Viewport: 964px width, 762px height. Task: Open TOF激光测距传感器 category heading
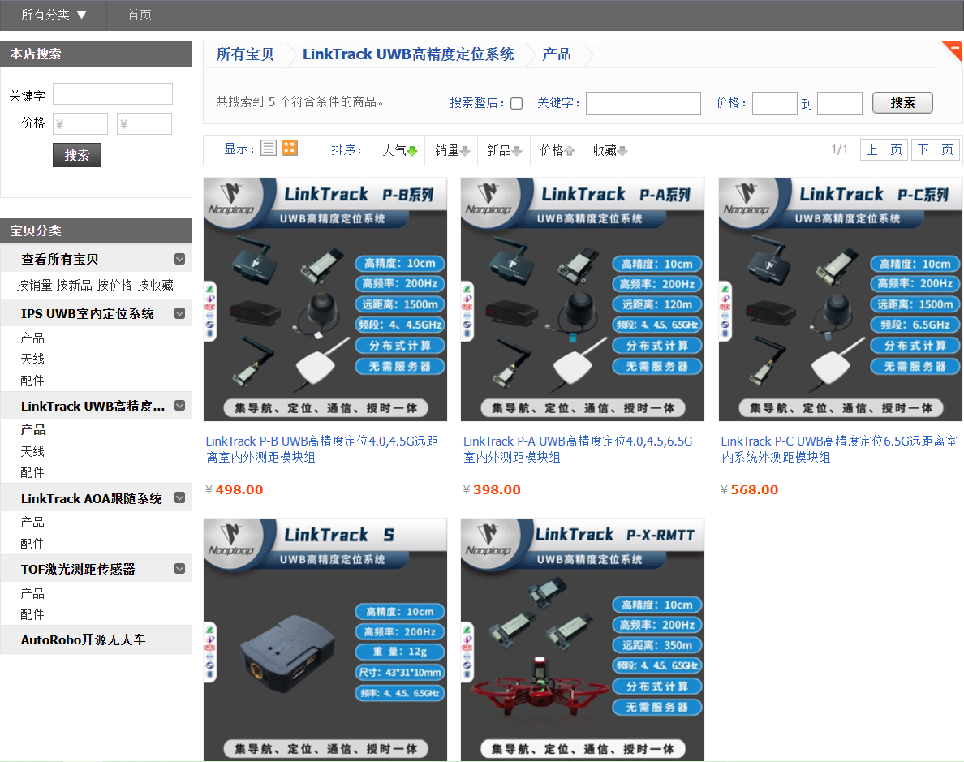tap(78, 569)
